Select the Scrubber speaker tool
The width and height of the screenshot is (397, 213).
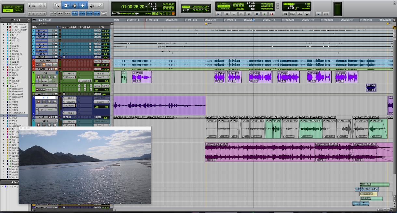point(91,6)
